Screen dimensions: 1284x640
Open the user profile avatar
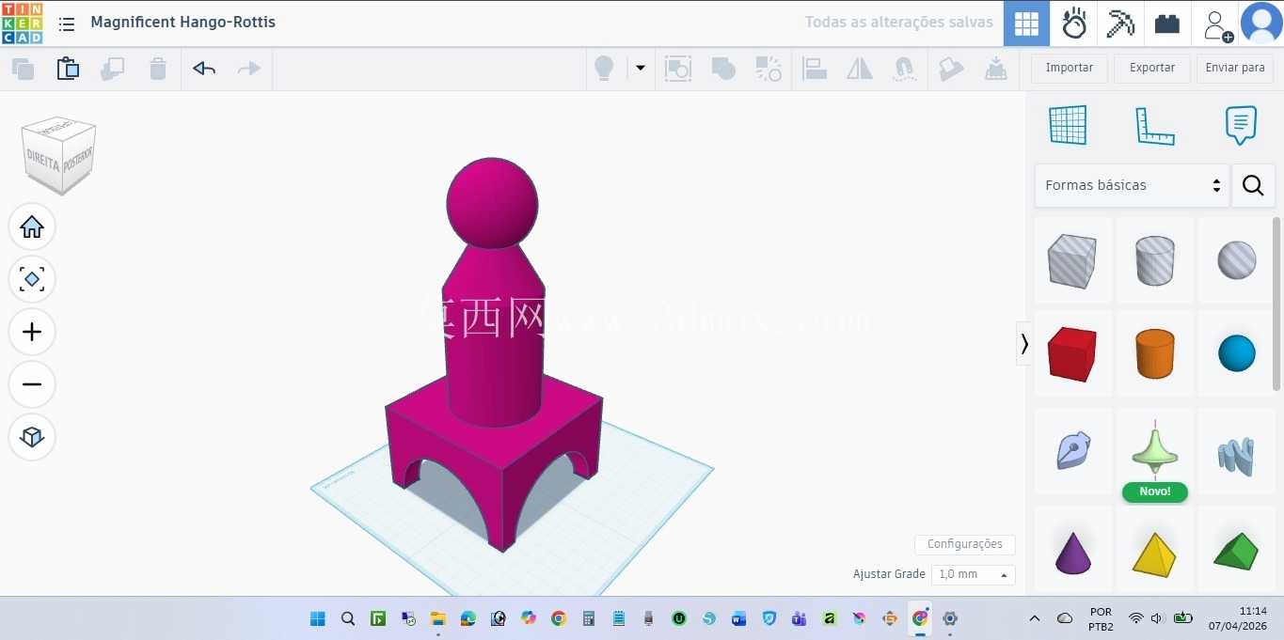1261,23
